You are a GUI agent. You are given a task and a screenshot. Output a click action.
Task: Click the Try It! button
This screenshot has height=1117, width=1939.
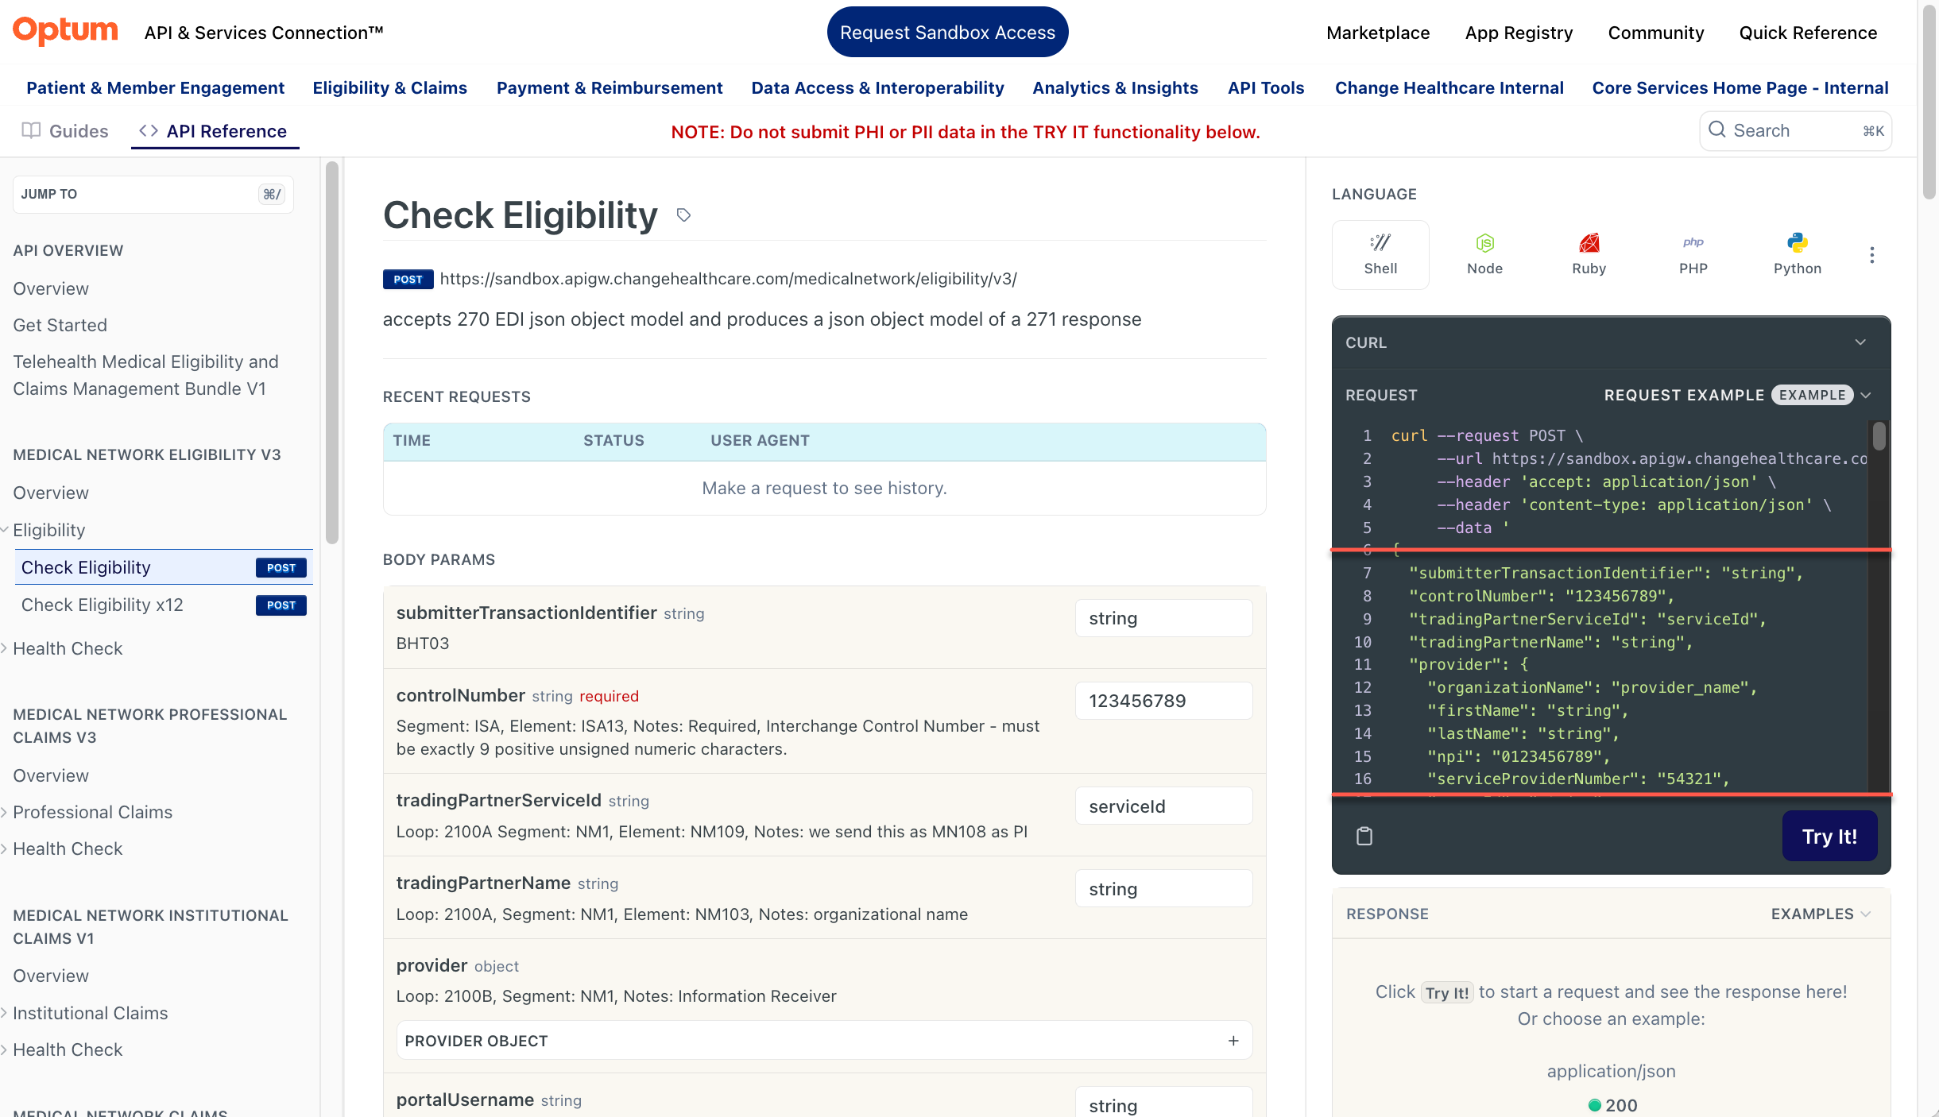(1829, 836)
